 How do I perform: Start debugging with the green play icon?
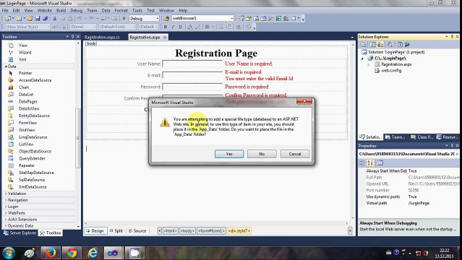coord(124,18)
